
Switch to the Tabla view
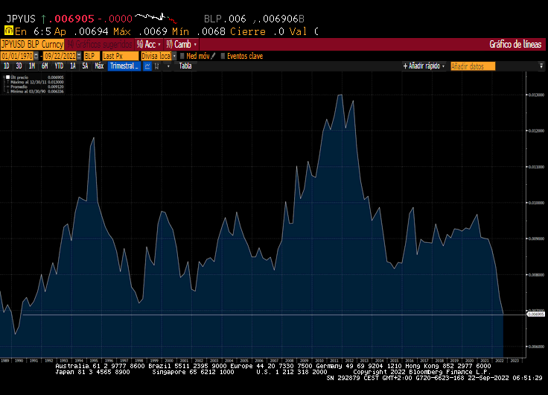point(185,66)
